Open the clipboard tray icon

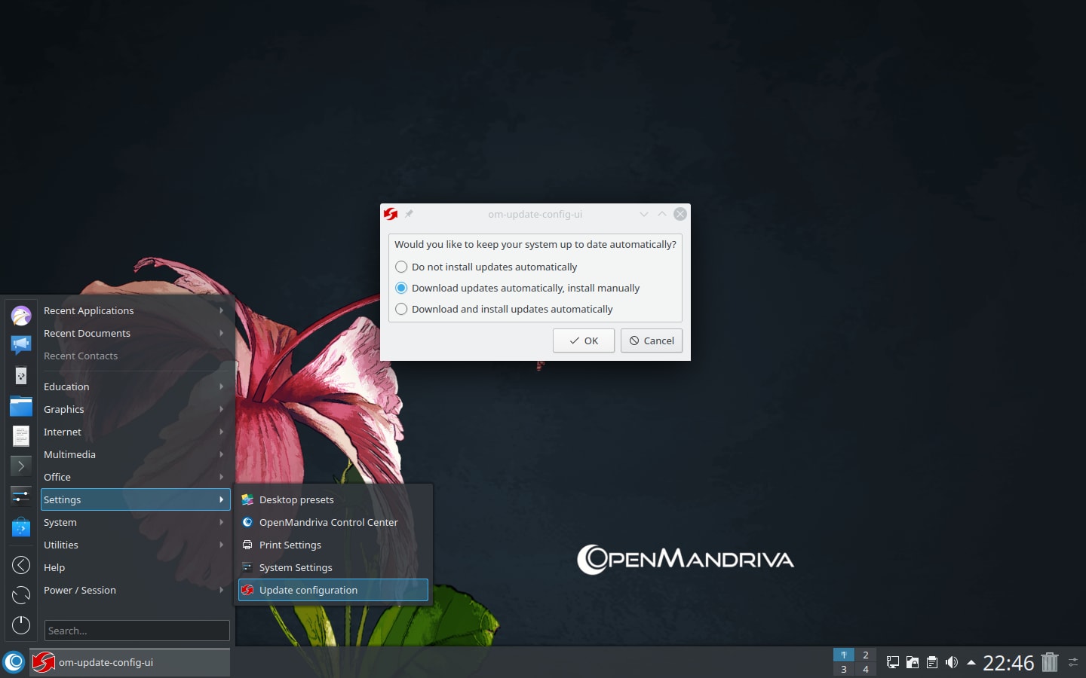(x=932, y=662)
